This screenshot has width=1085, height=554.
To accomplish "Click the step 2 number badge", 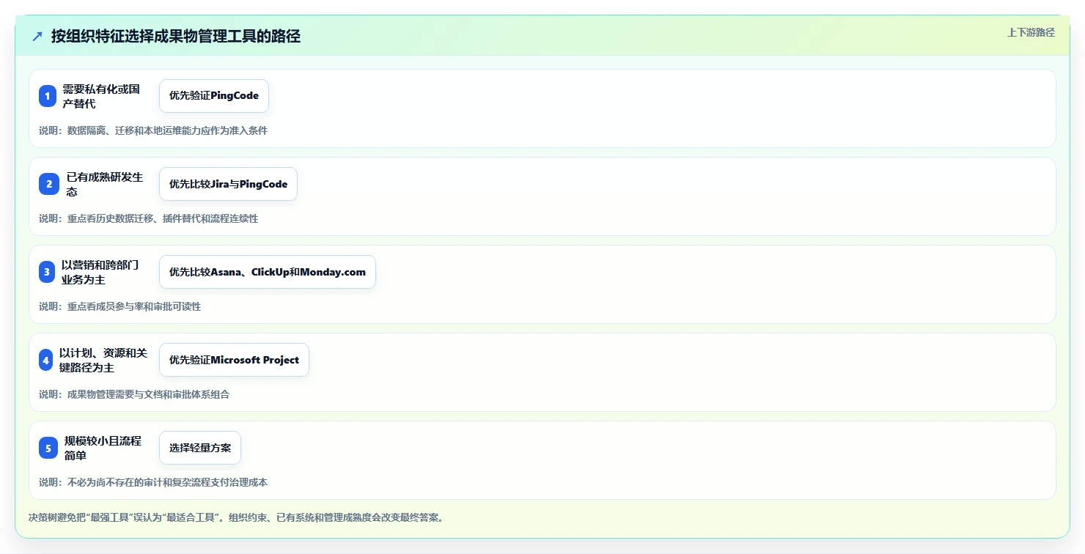I will pyautogui.click(x=49, y=184).
